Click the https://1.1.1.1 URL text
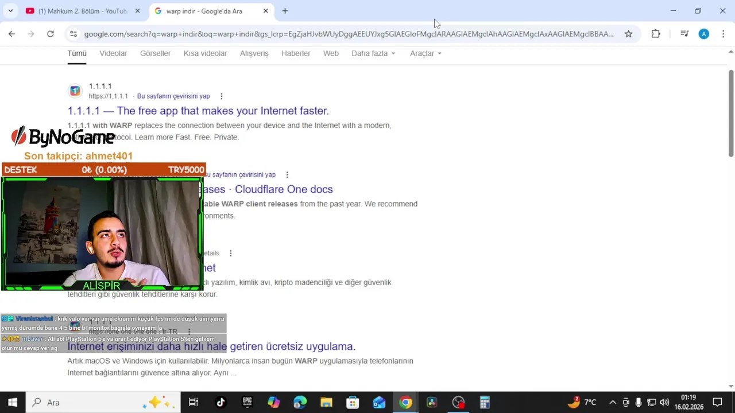 tap(108, 96)
